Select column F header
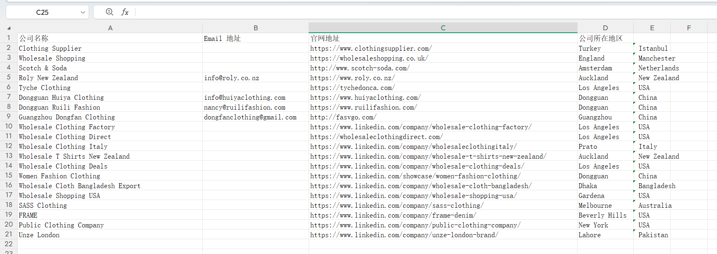Screen dimensions: 717x254 689,28
